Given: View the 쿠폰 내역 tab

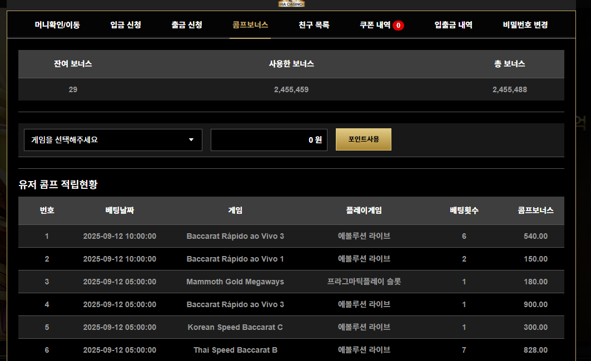Looking at the screenshot, I should pyautogui.click(x=375, y=25).
